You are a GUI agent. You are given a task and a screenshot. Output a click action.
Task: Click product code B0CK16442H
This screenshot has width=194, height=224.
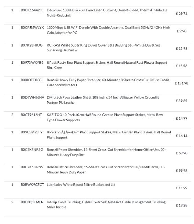(x=32, y=10)
